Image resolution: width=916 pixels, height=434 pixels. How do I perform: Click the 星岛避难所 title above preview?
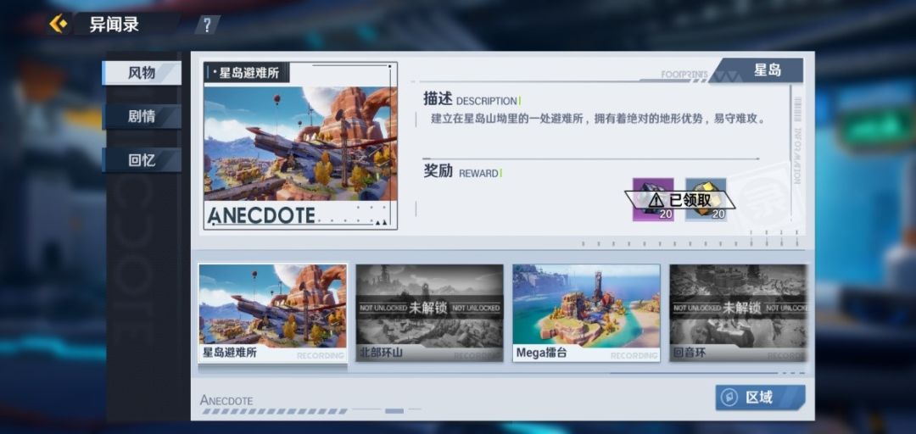[249, 73]
